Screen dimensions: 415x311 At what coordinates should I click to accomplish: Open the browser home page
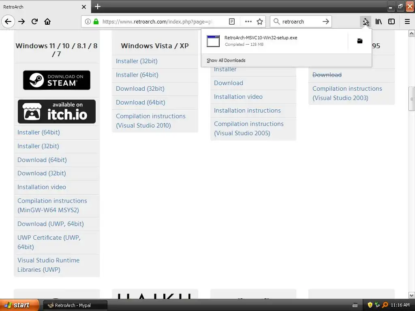pos(47,21)
